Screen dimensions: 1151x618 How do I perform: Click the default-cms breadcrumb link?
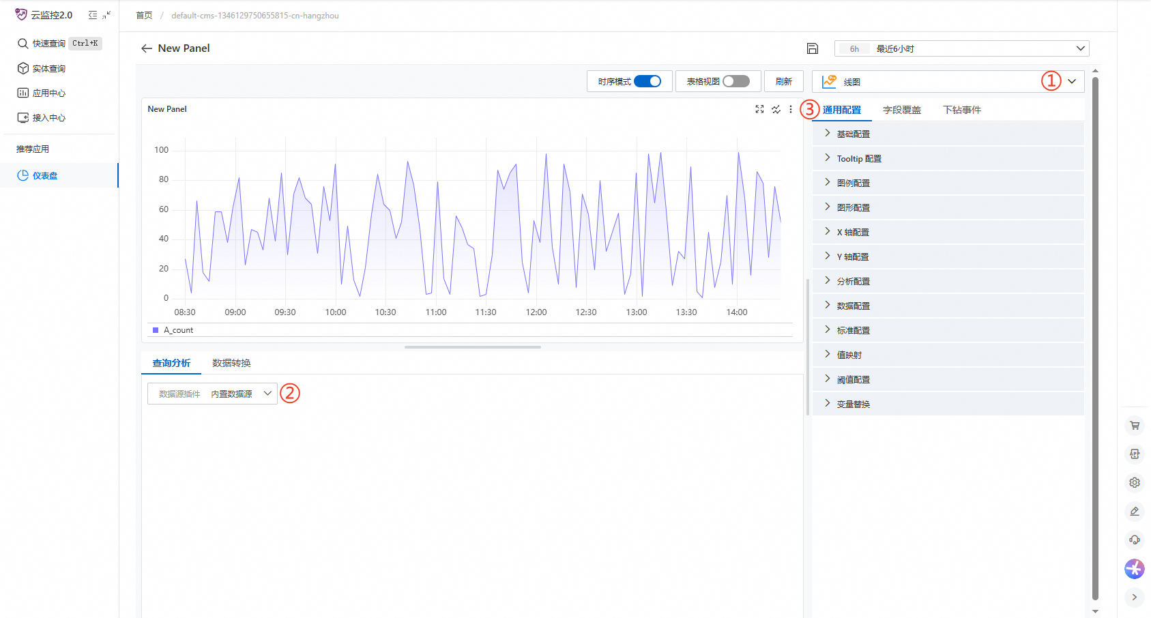coord(255,16)
